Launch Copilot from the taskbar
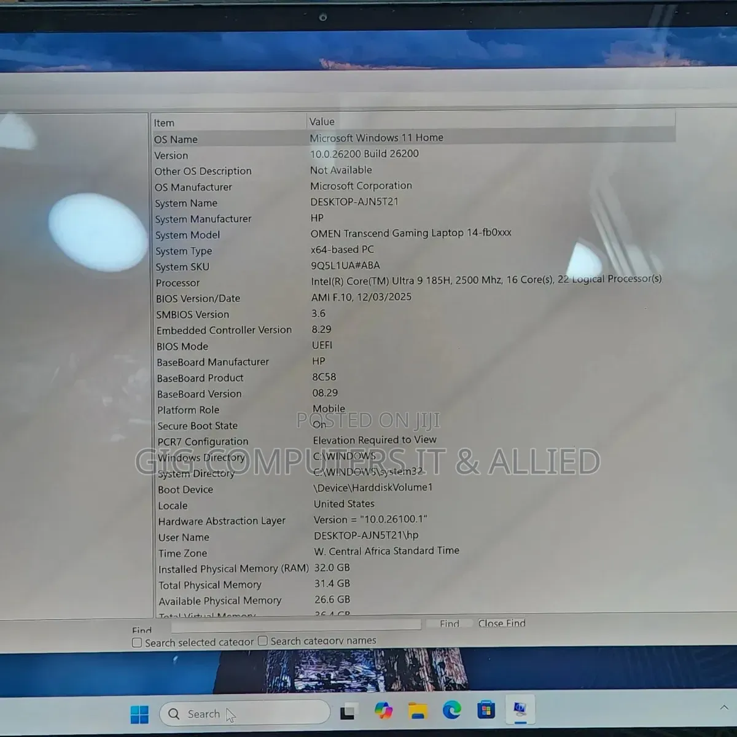The image size is (737, 737). click(384, 711)
